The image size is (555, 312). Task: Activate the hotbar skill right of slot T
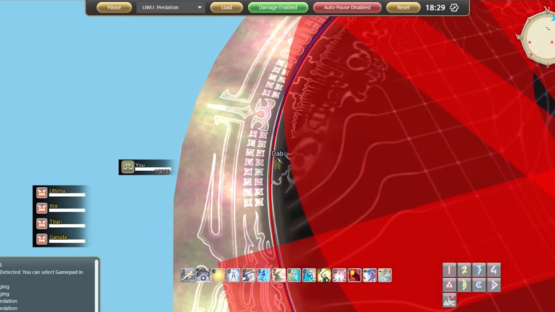(x=370, y=275)
